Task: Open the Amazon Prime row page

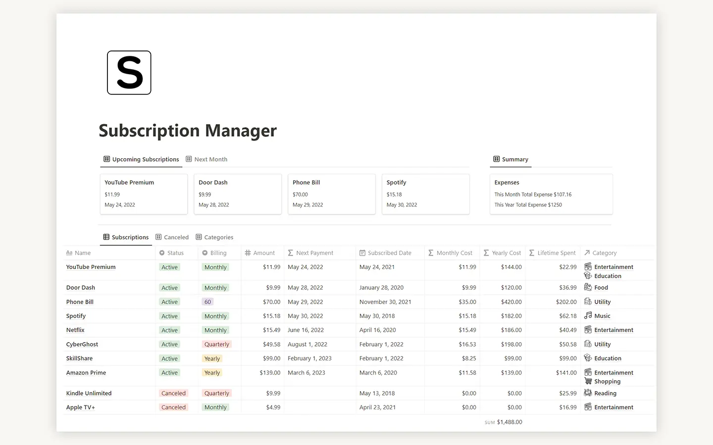Action: pyautogui.click(x=86, y=373)
